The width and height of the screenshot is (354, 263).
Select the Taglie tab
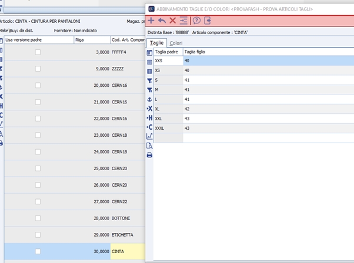pos(156,43)
